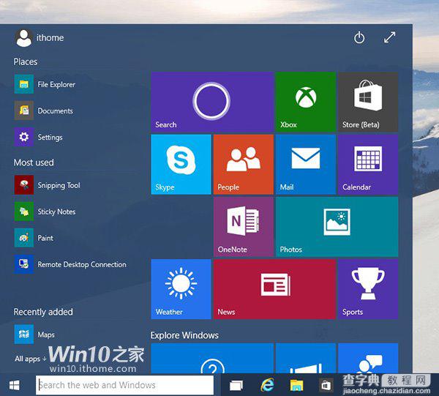This screenshot has height=396, width=439.
Task: Open the Photos tile
Action: [337, 227]
